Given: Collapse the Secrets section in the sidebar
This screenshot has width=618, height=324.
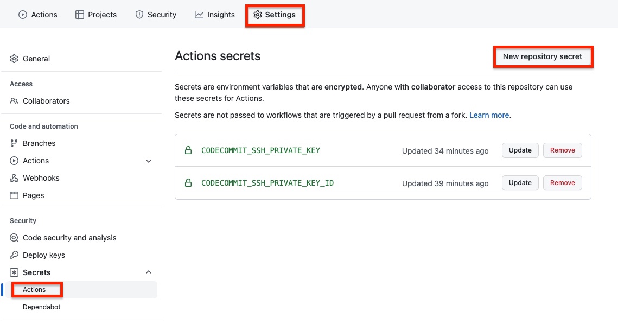Looking at the screenshot, I should [x=149, y=272].
